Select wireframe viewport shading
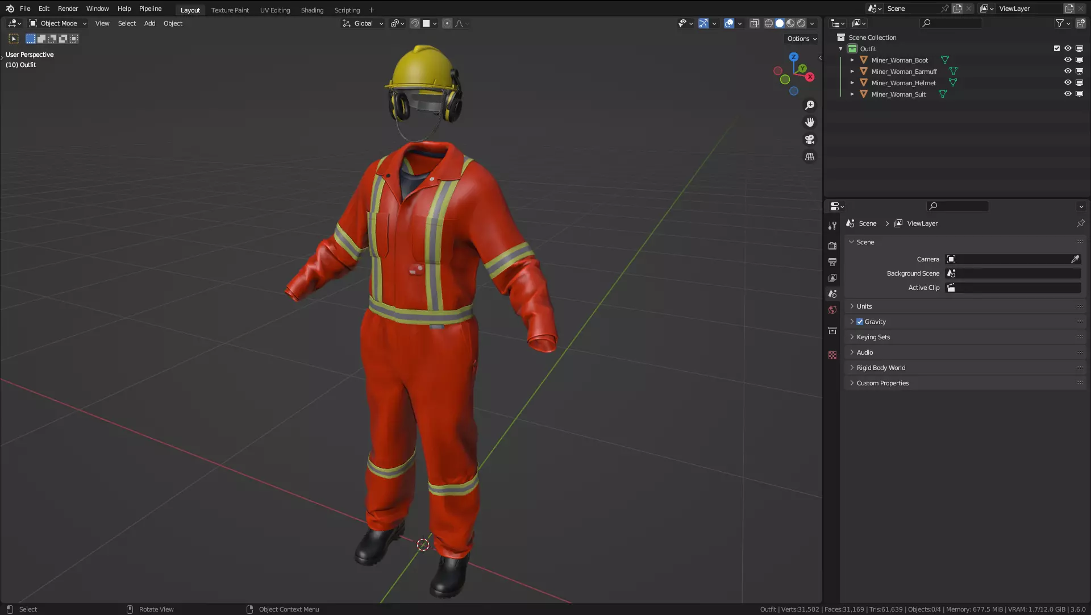1091x615 pixels. (x=769, y=23)
